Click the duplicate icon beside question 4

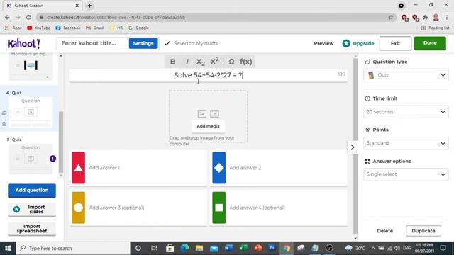4,113
